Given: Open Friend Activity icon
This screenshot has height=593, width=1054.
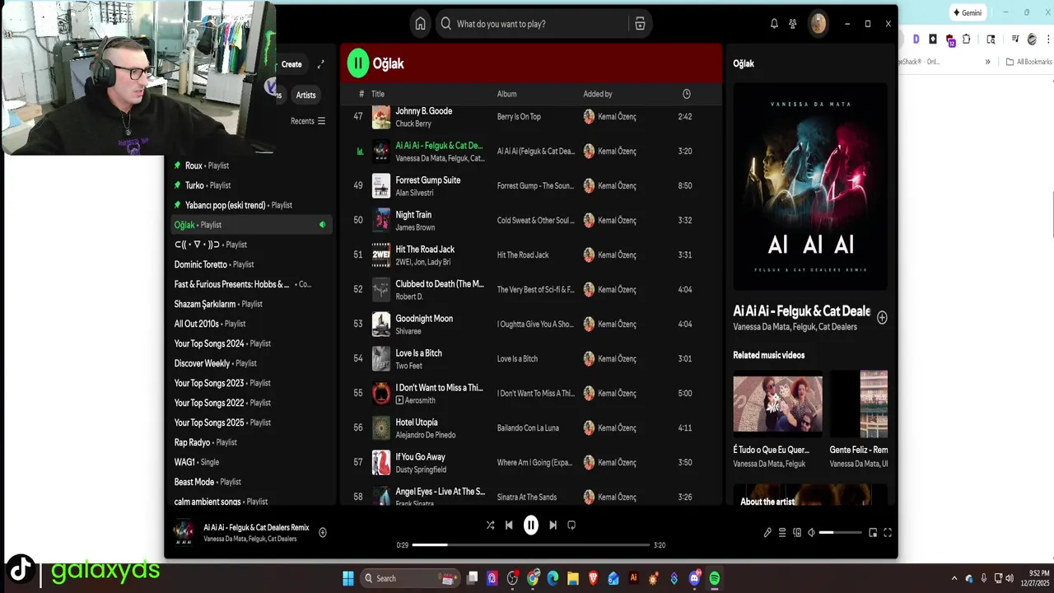Looking at the screenshot, I should (x=793, y=24).
